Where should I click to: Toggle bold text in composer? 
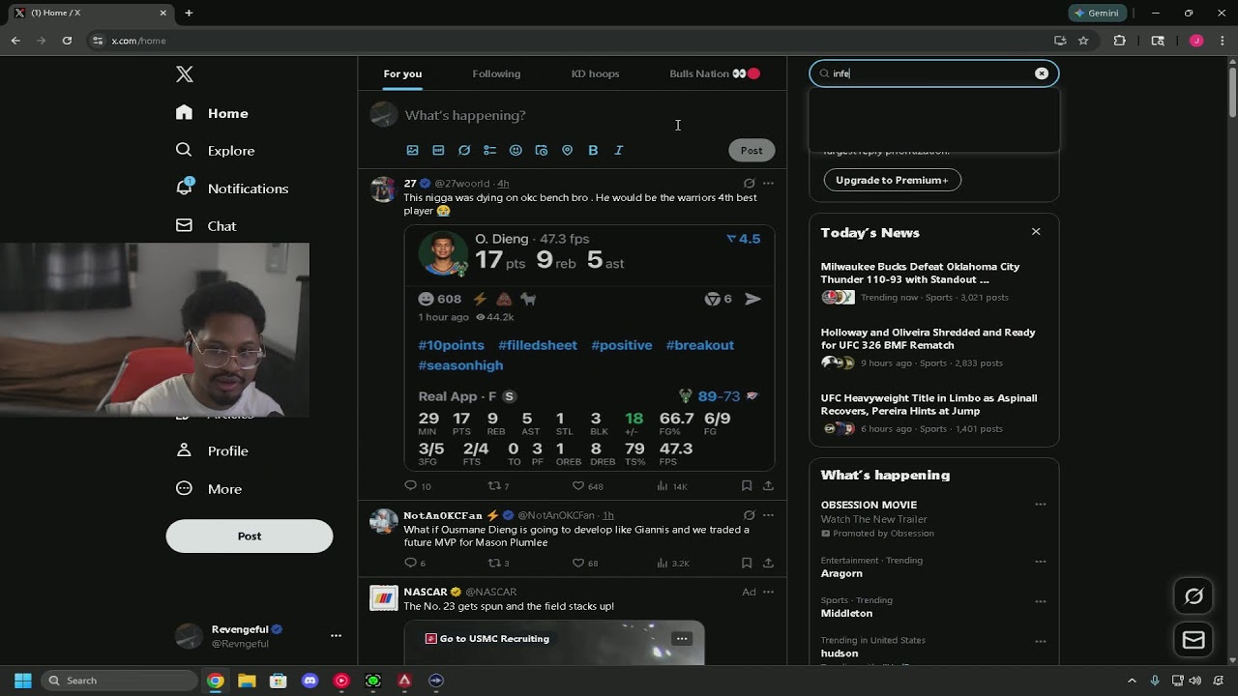[593, 150]
